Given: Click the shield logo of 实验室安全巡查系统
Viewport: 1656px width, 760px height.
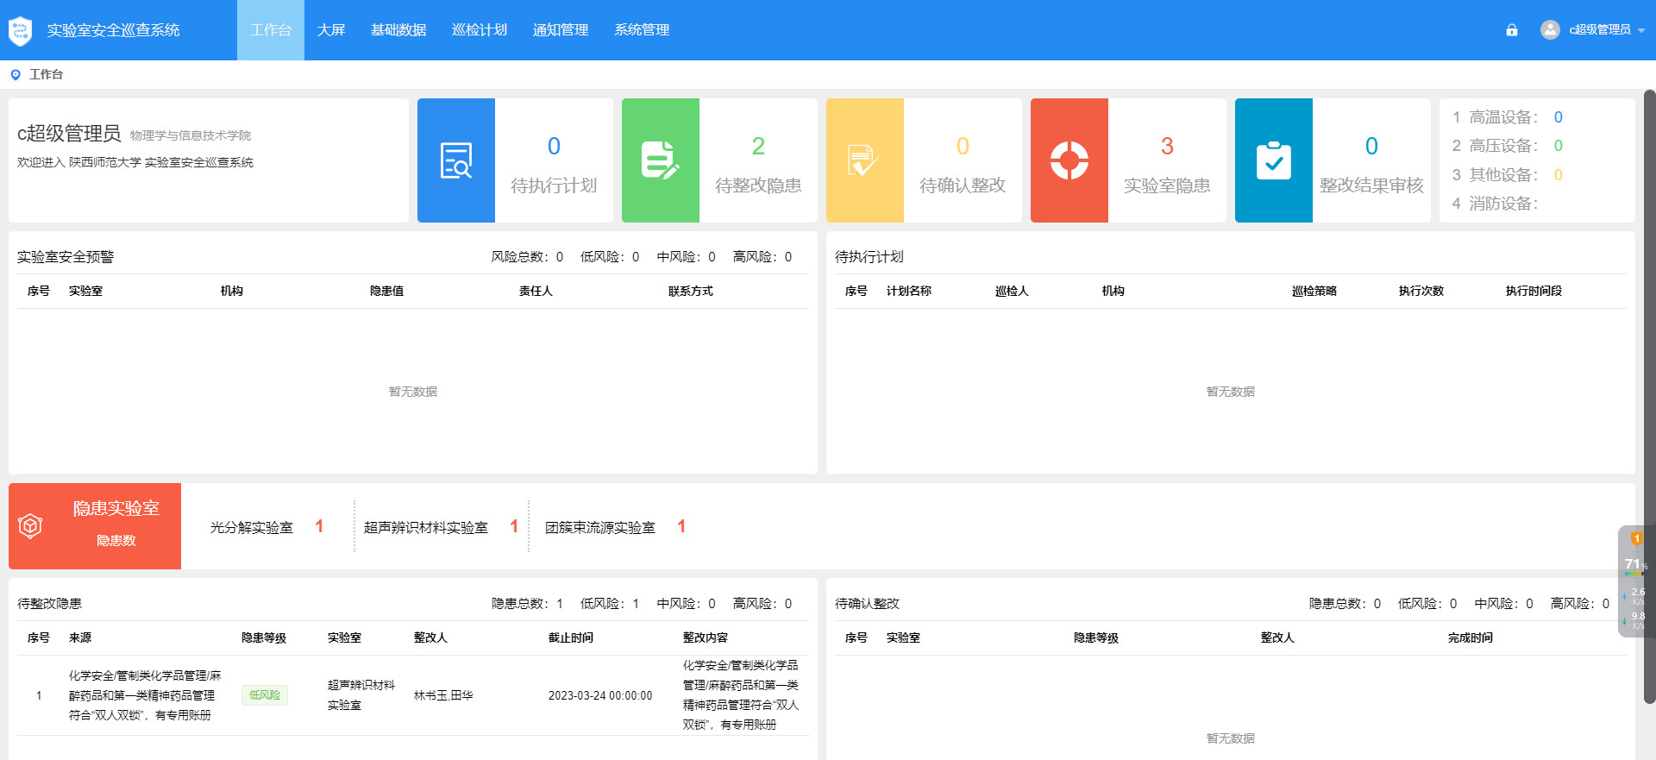Looking at the screenshot, I should tap(20, 30).
